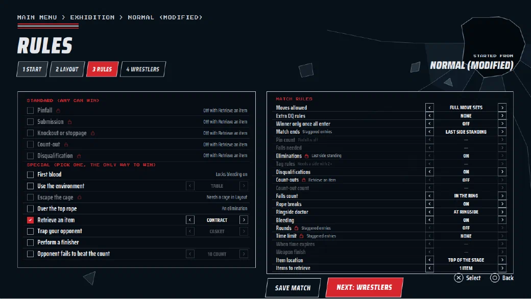This screenshot has height=299, width=531.
Task: Next option for Item location
Action: click(x=502, y=260)
